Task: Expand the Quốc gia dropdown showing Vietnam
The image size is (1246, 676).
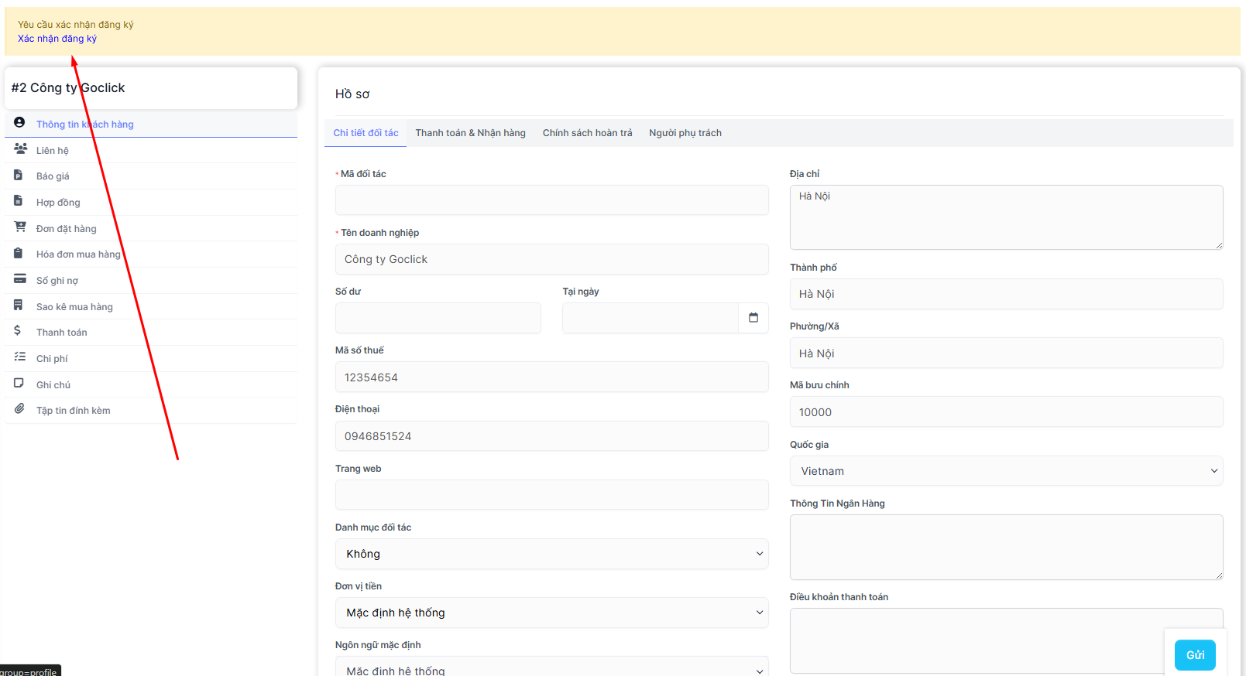Action: (x=1006, y=471)
